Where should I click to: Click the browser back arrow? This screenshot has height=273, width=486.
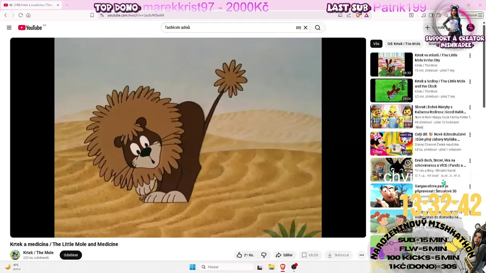tap(6, 15)
